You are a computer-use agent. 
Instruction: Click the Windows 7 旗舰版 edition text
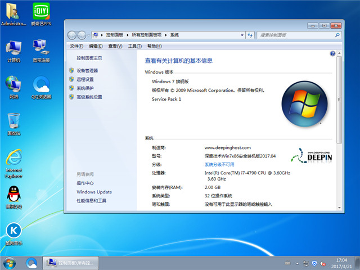coord(170,82)
